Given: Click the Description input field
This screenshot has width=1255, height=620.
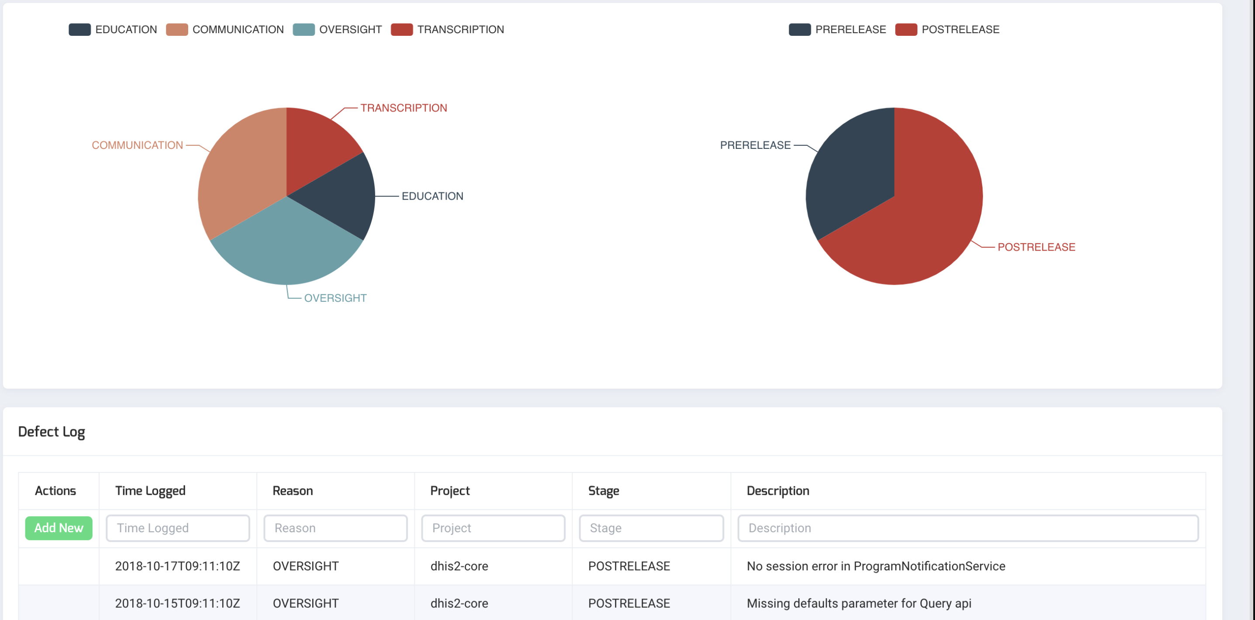Looking at the screenshot, I should [968, 528].
